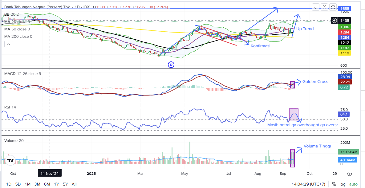Select the BB 20 2 indicator legend

coord(11,14)
